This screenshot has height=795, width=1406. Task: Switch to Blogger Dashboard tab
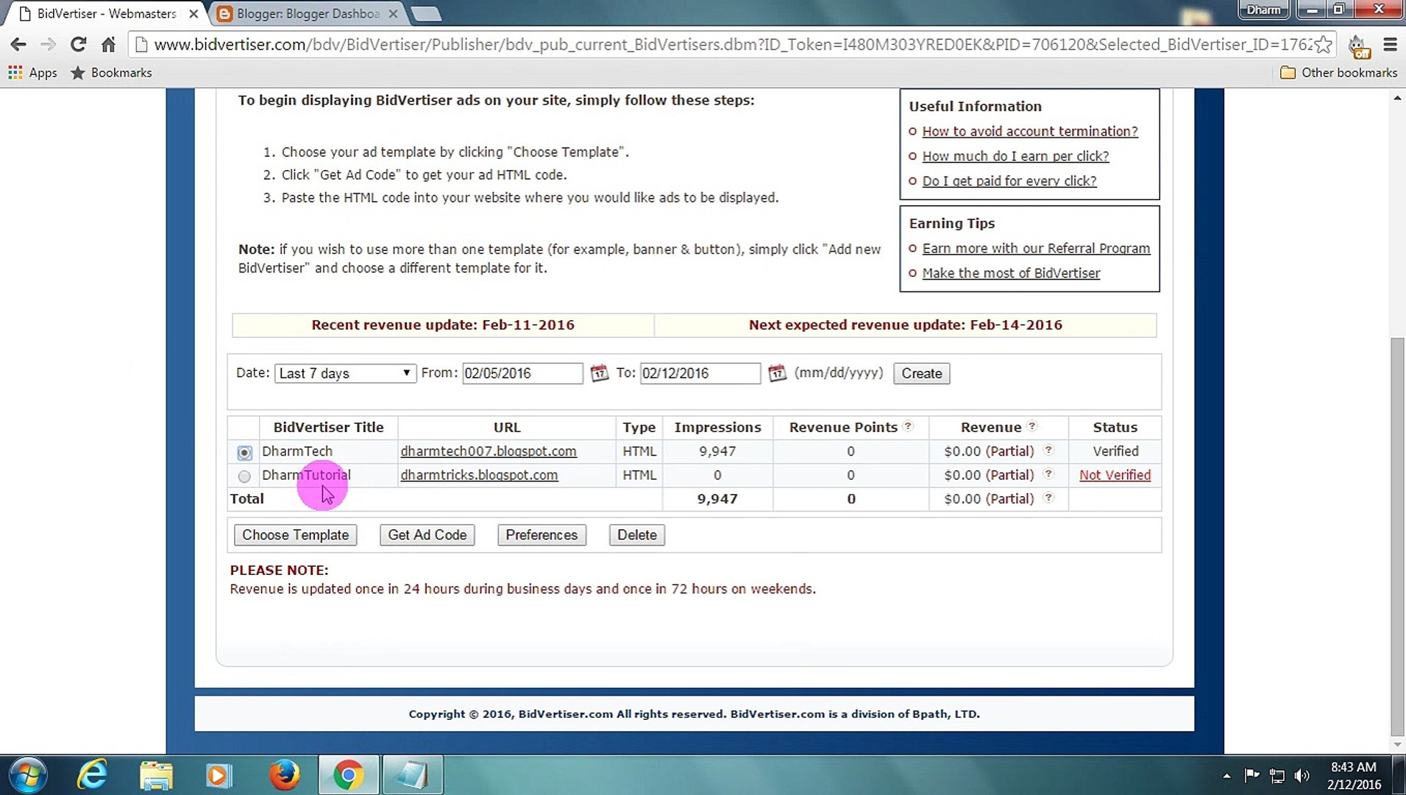[308, 14]
